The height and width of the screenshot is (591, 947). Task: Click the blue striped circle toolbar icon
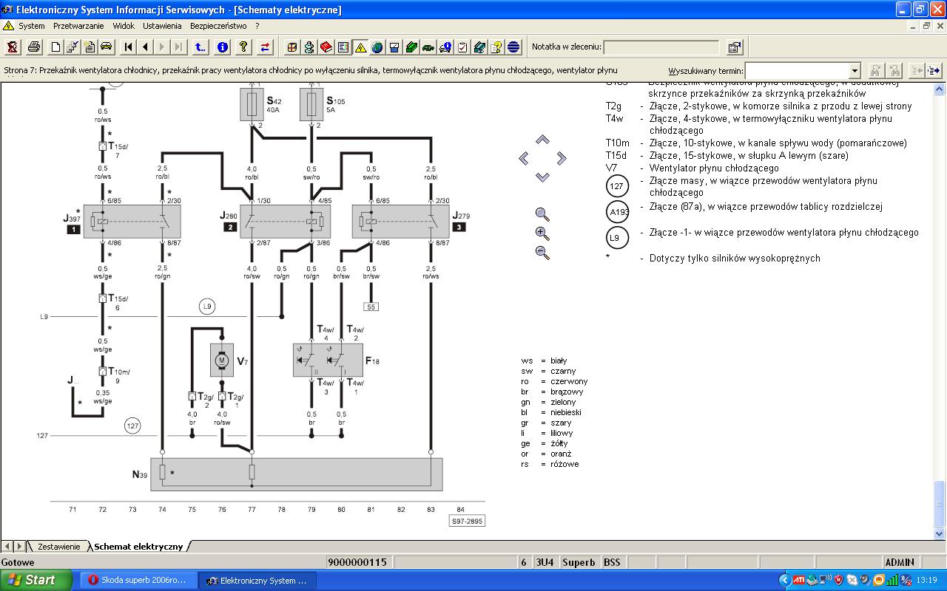pyautogui.click(x=513, y=47)
